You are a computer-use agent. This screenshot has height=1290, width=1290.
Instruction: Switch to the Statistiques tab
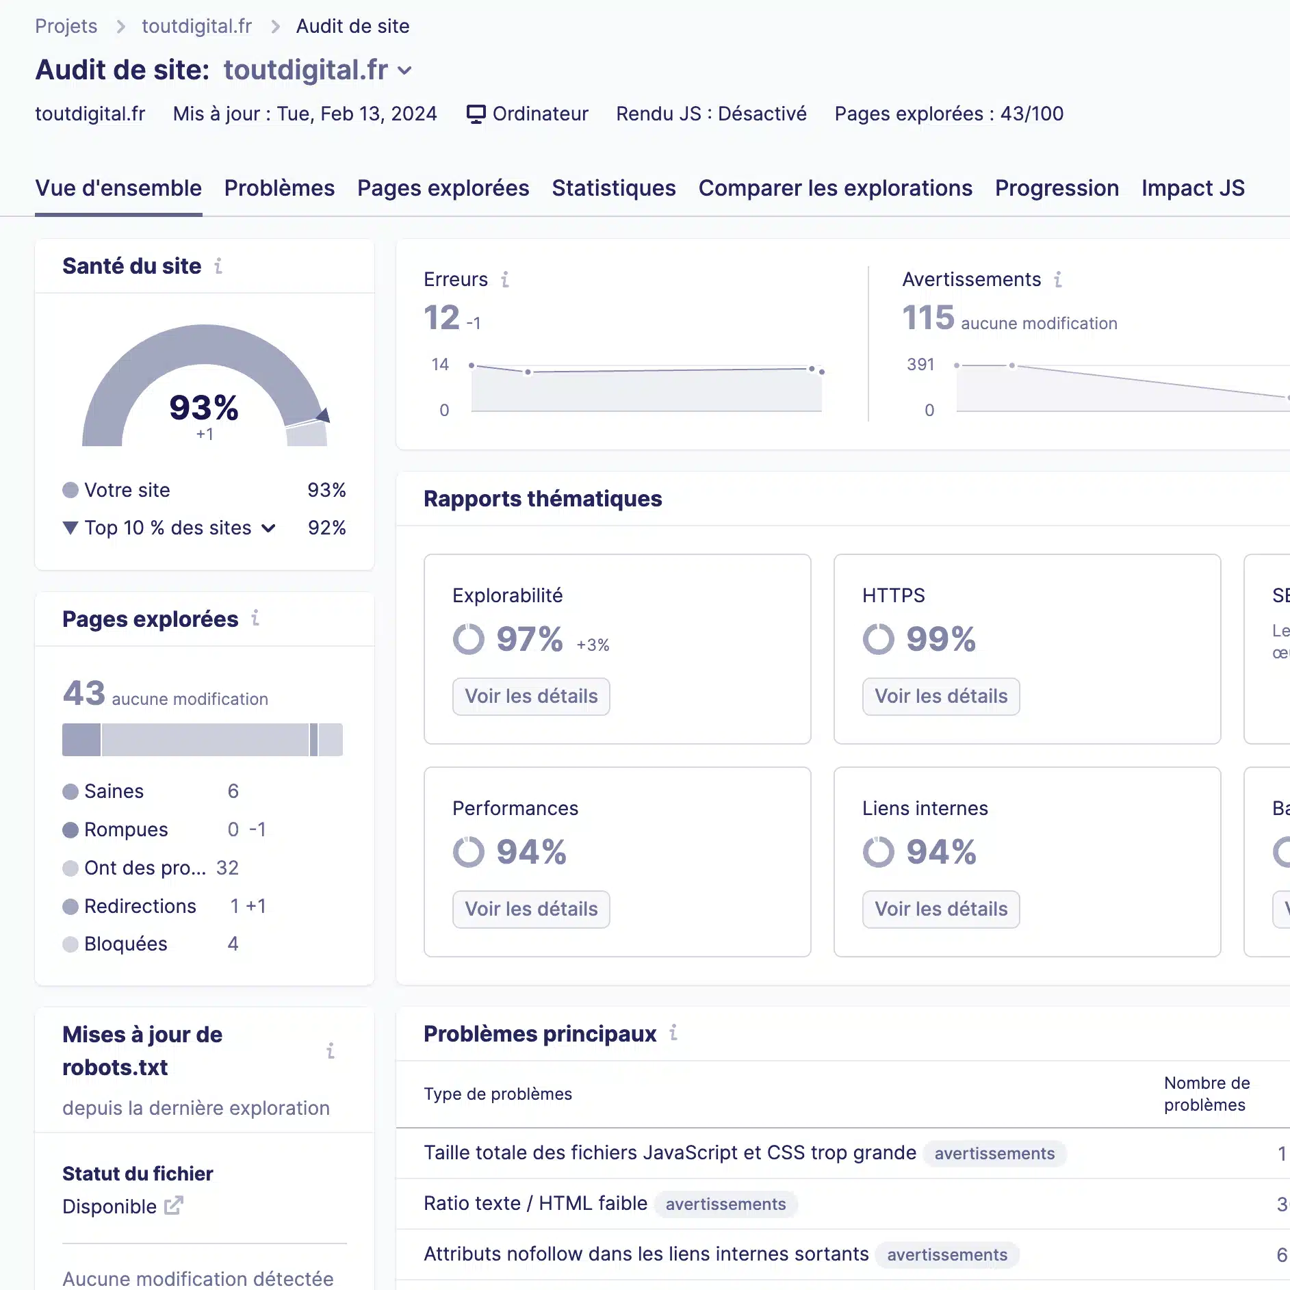click(x=614, y=188)
